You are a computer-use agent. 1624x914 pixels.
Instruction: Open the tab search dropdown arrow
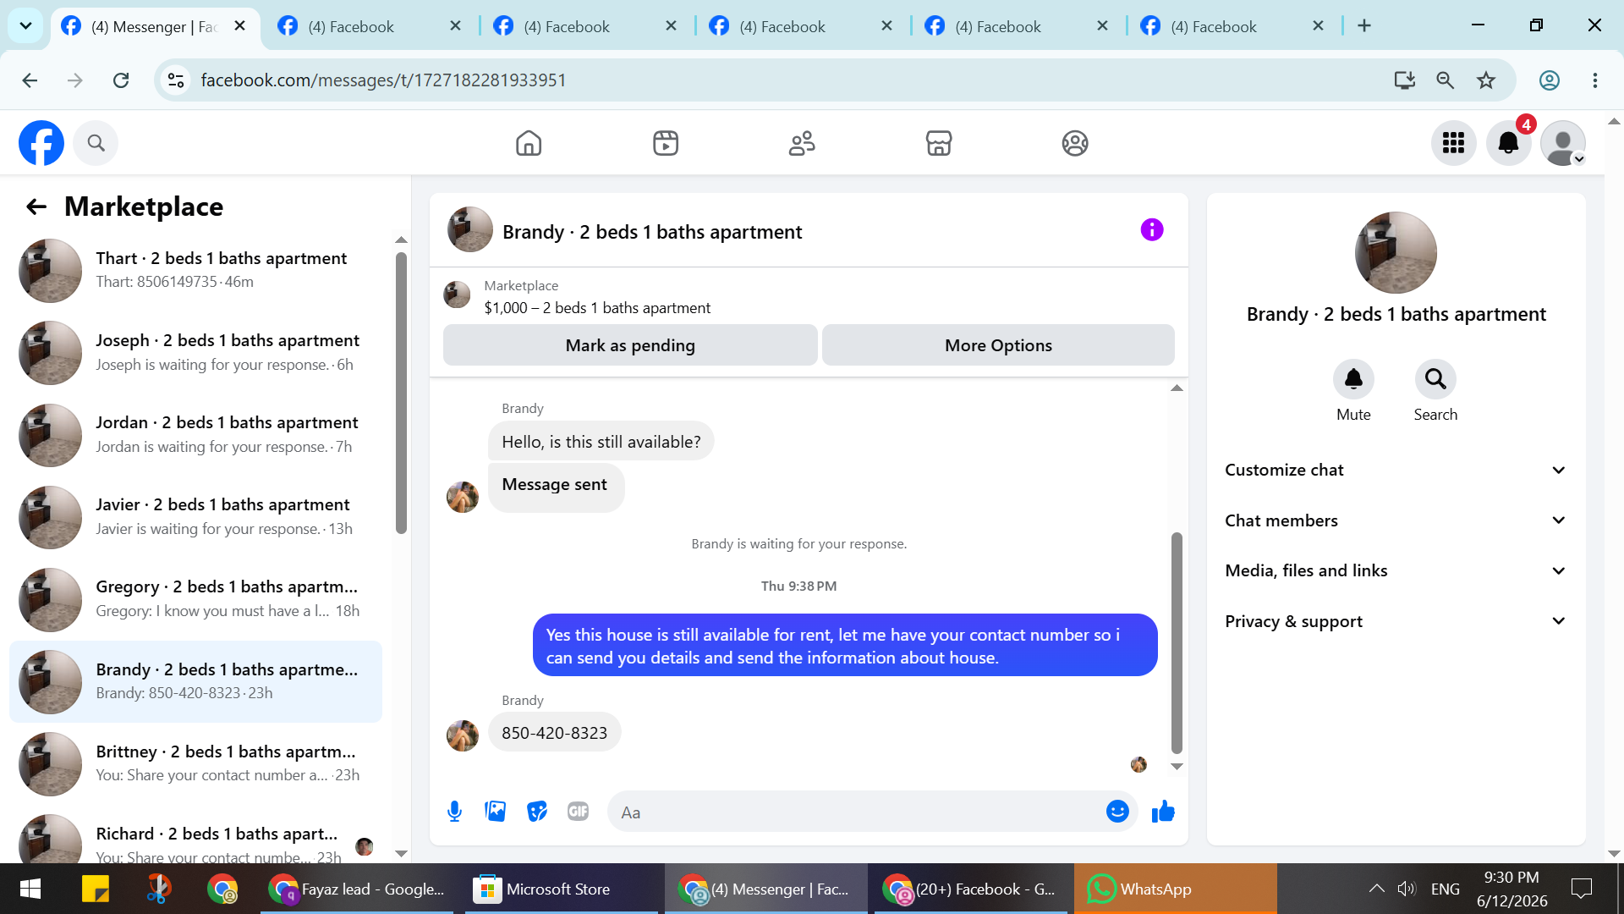pyautogui.click(x=25, y=26)
